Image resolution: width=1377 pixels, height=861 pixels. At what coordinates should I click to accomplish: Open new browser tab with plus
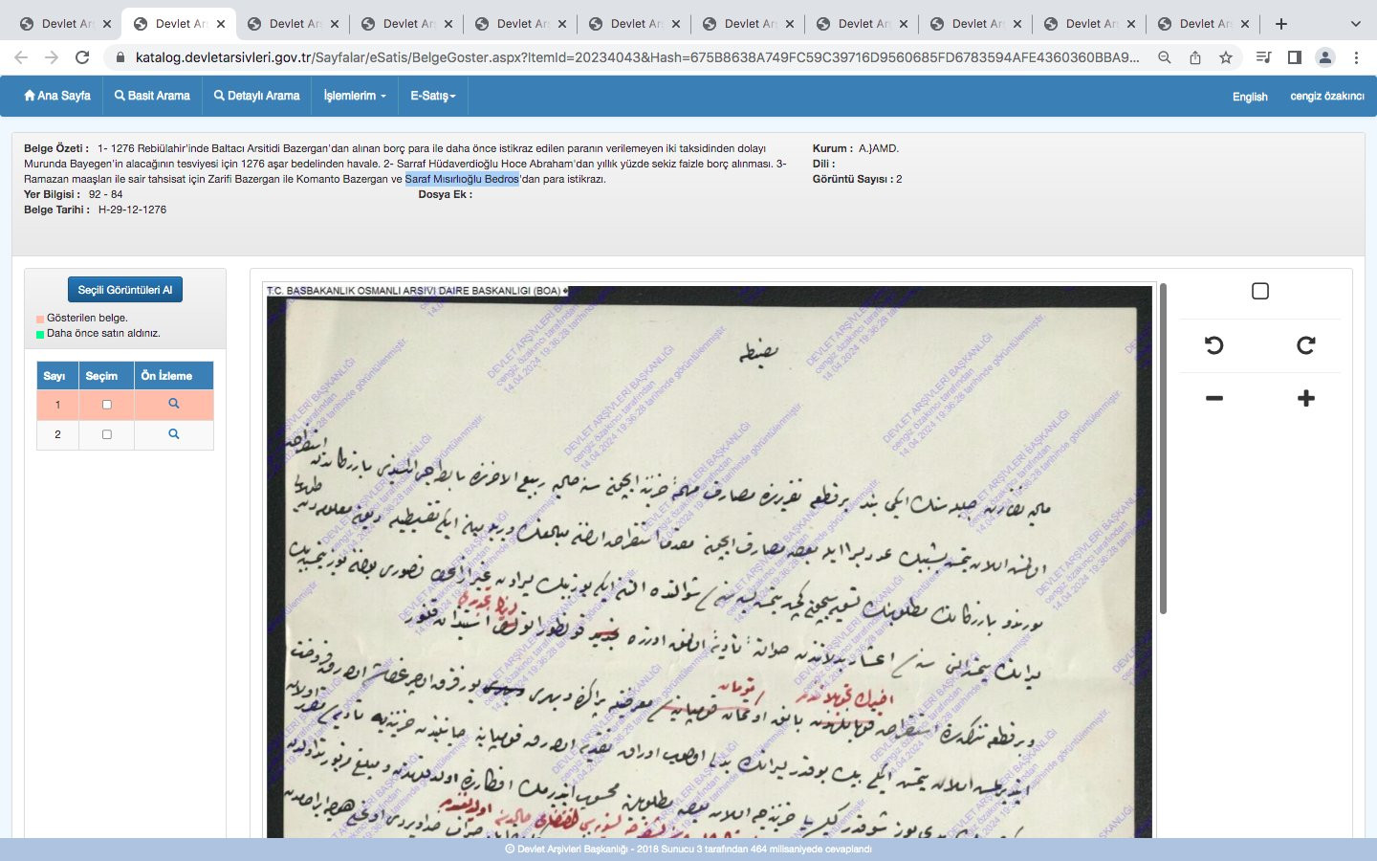tap(1281, 24)
